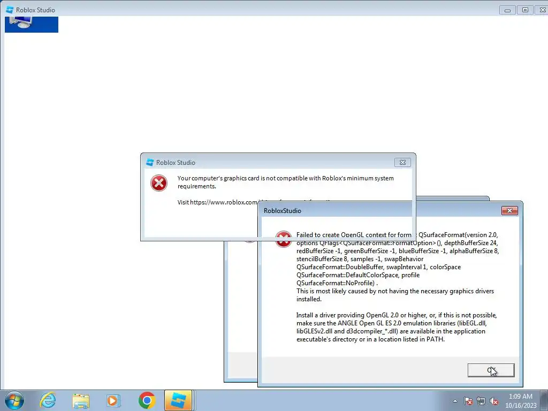Click the error icon in OpenGL dialog
The image size is (548, 411).
click(x=284, y=239)
